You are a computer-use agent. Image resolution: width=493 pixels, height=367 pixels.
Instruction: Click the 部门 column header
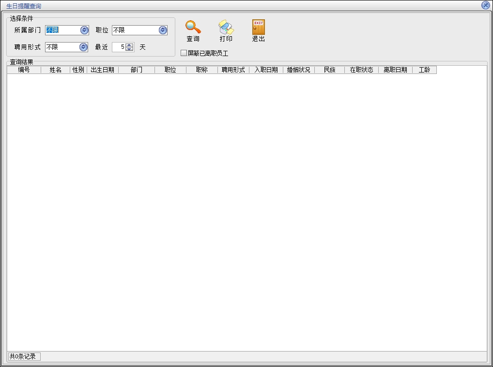136,70
